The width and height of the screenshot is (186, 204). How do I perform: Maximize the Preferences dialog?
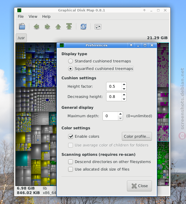coord(145,45)
